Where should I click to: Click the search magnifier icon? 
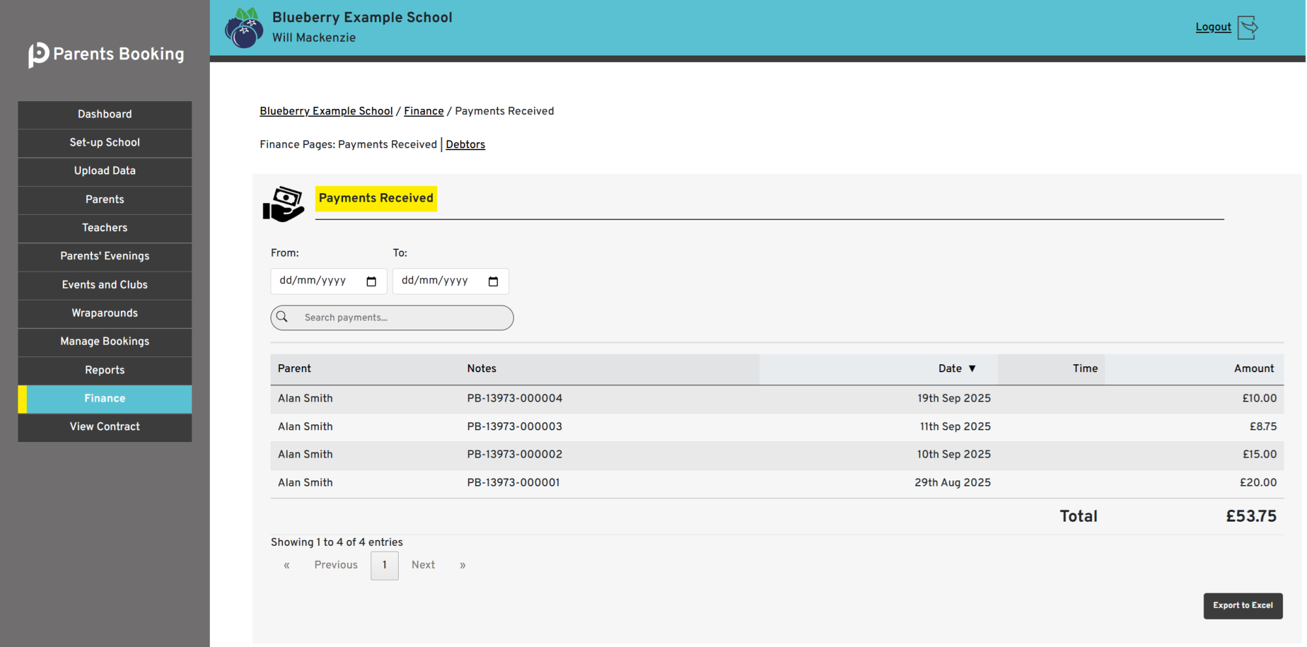282,317
